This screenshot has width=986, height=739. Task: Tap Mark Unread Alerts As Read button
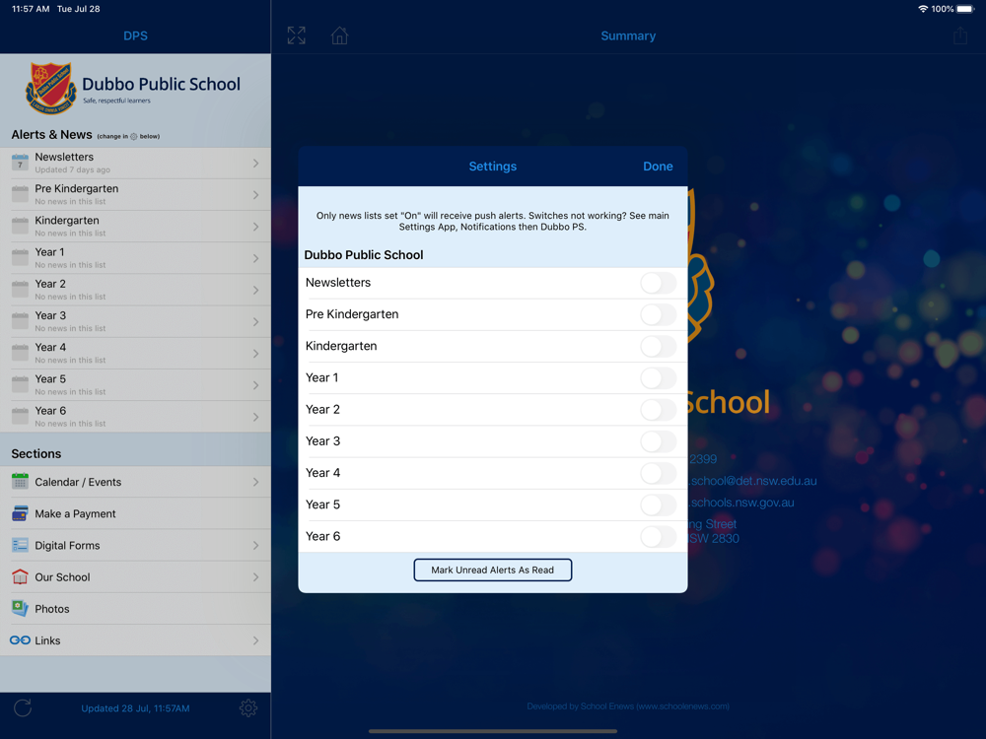coord(492,570)
